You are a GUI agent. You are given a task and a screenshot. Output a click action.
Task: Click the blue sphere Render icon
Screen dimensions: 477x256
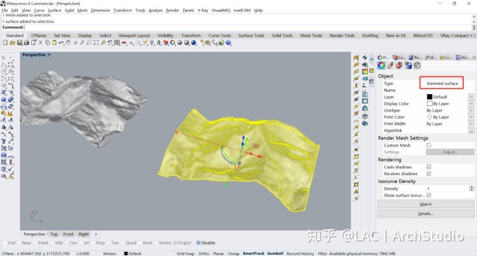[x=193, y=42]
